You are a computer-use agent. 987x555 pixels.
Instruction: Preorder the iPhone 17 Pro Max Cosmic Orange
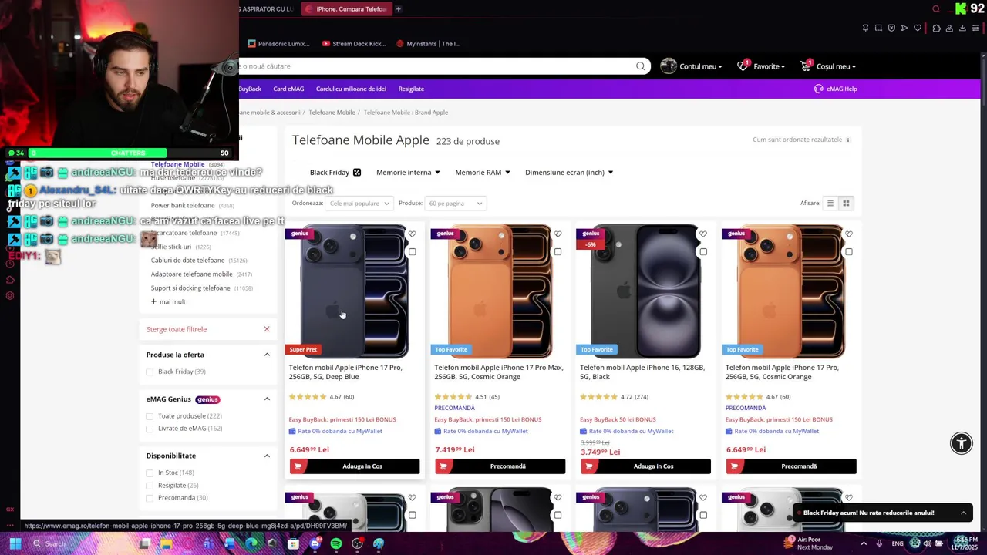coord(500,466)
